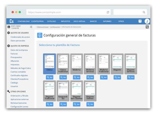This screenshot has height=115, width=156.
Task: Click Ver button under Elegante Servicios
Action: click(131, 77)
